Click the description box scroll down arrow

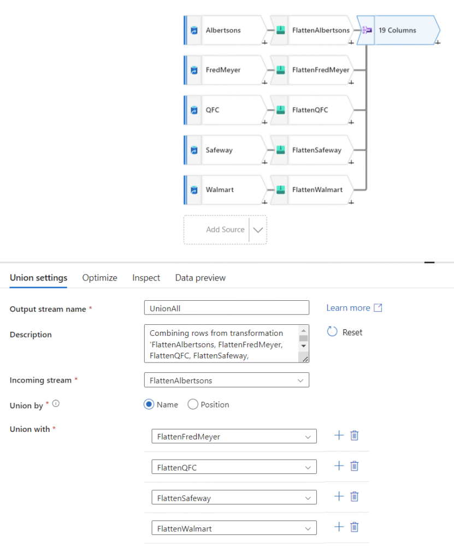(303, 346)
